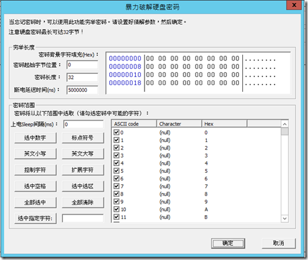
Task: Focus the password start byte position field
Action: coord(82,65)
